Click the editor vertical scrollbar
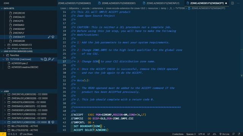This screenshot has width=243, height=136. click(x=241, y=71)
